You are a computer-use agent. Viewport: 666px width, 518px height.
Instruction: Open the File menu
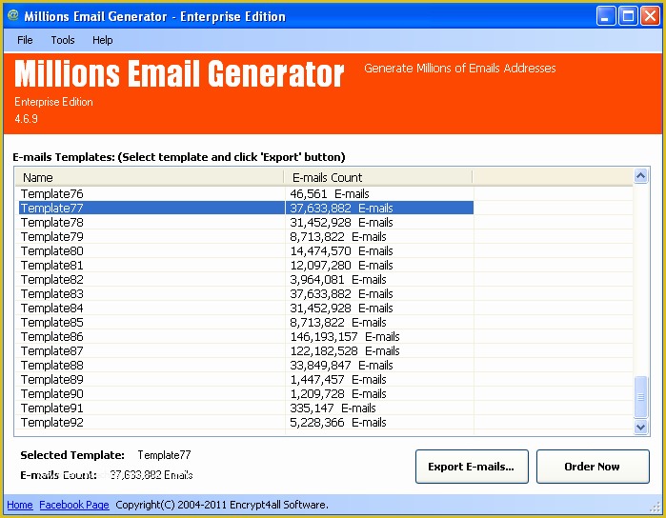pyautogui.click(x=25, y=40)
